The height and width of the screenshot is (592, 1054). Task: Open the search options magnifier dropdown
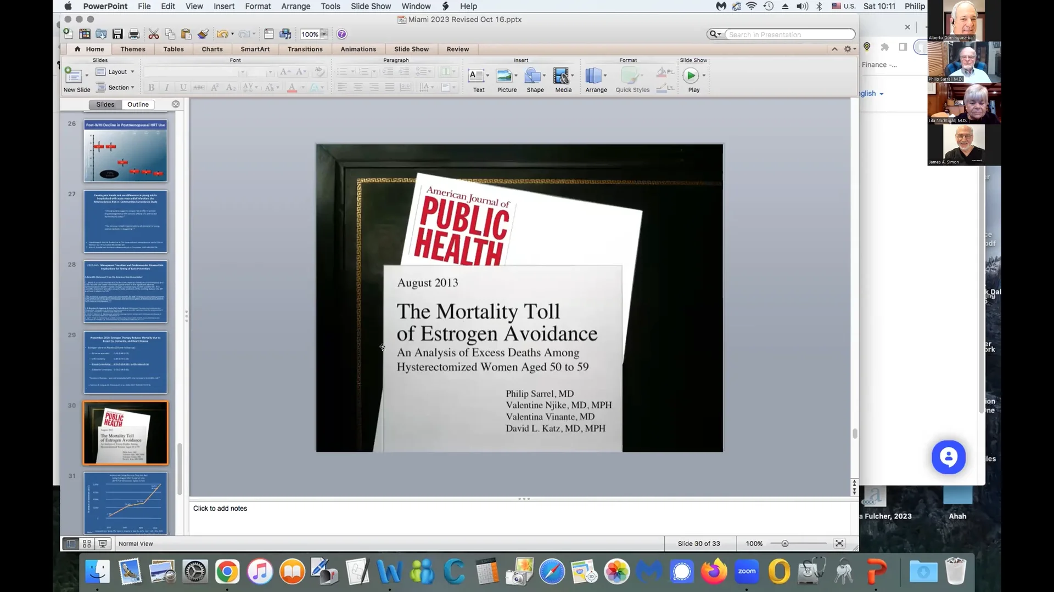(715, 34)
